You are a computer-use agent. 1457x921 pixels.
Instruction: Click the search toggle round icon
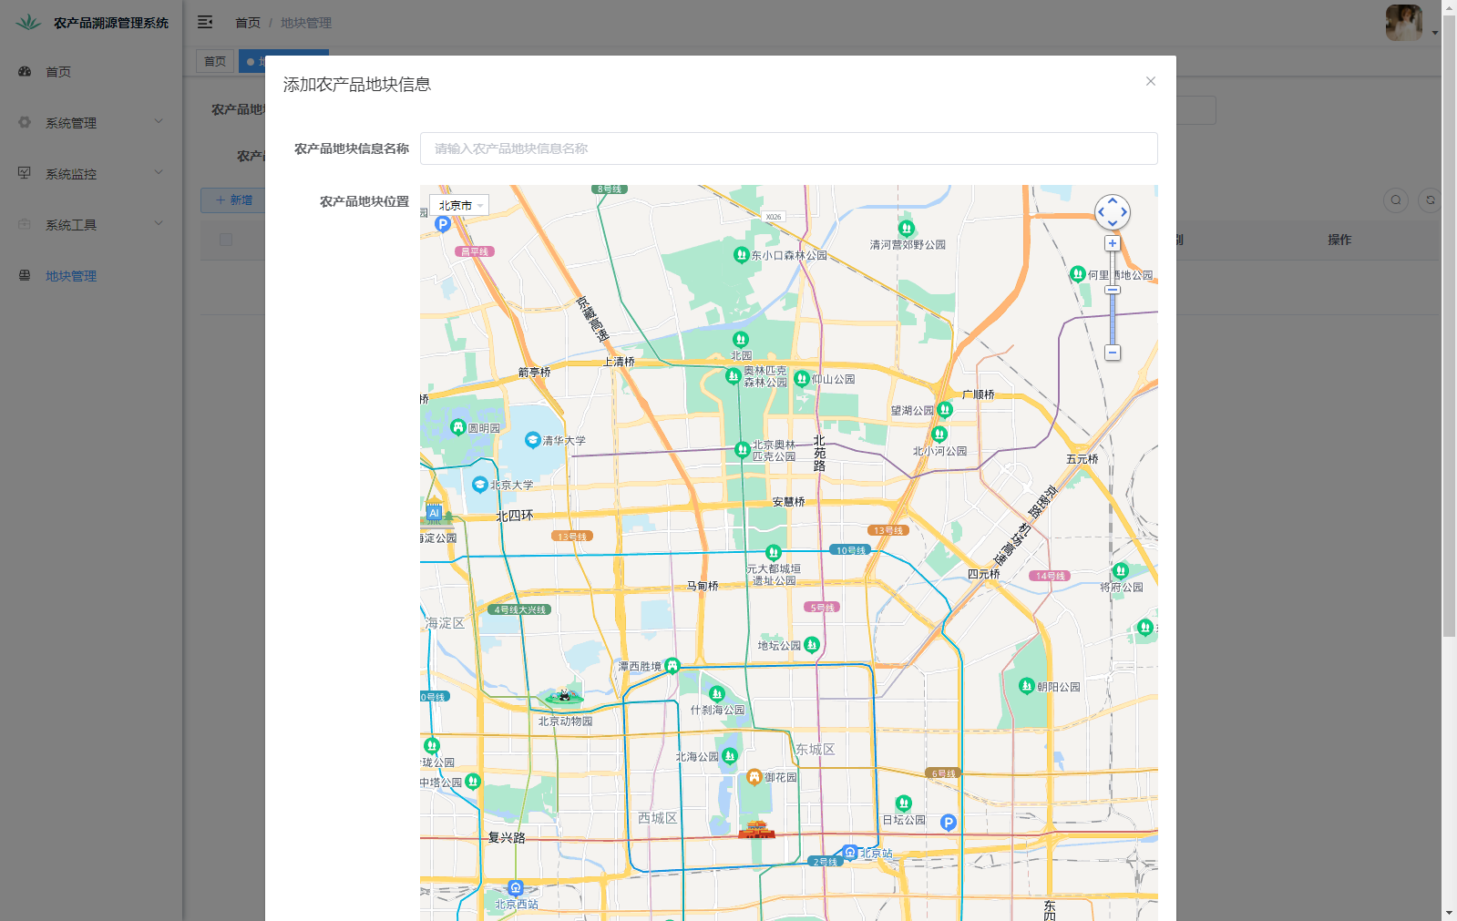1396,200
